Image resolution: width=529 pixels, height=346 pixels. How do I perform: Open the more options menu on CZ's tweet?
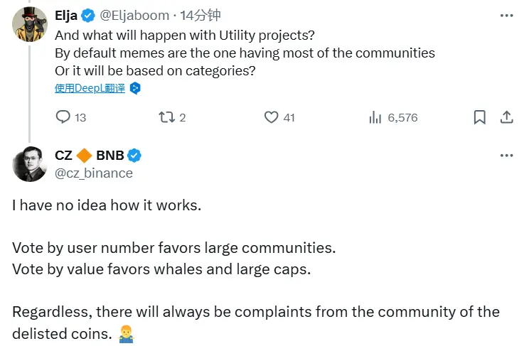(x=506, y=156)
